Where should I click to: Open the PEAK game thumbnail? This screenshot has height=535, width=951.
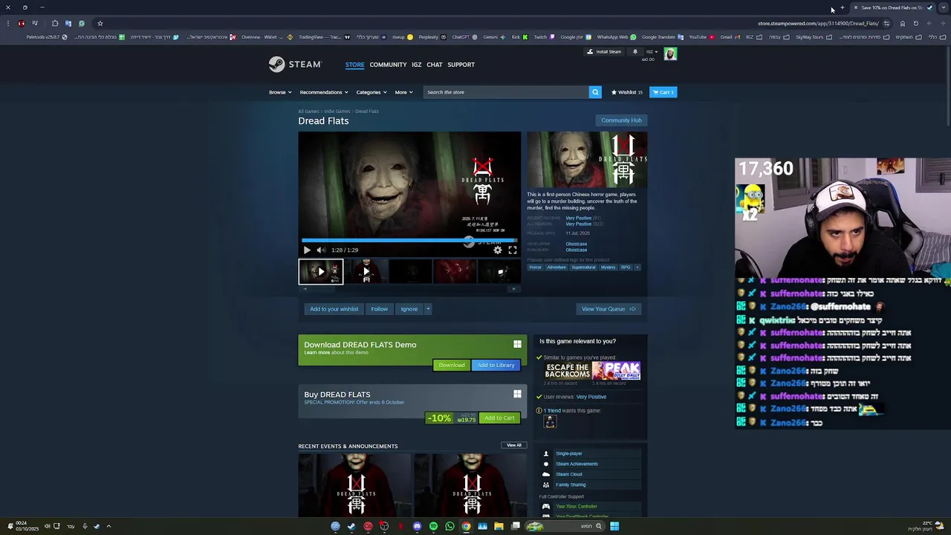(617, 371)
